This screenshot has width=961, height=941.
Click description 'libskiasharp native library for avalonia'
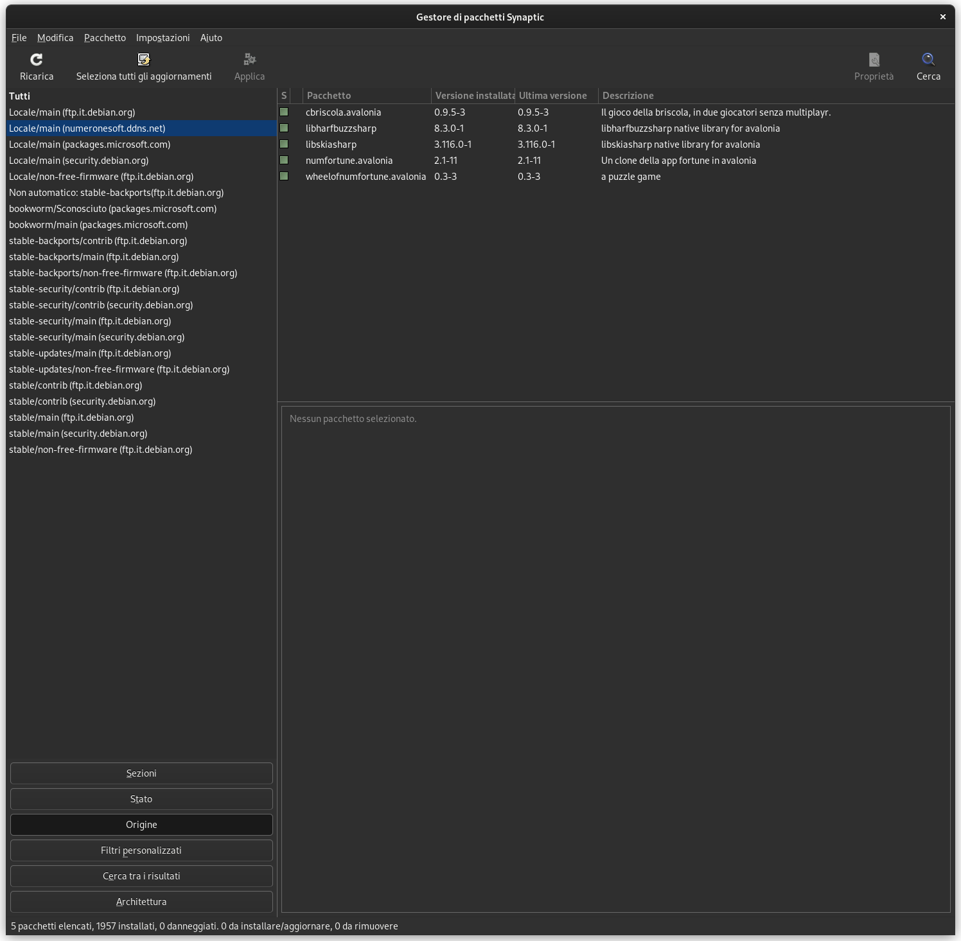coord(681,145)
